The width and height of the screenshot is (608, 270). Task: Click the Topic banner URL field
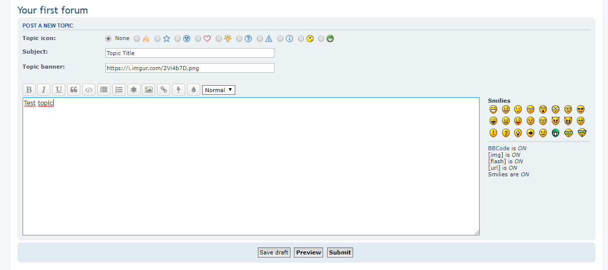coord(190,68)
